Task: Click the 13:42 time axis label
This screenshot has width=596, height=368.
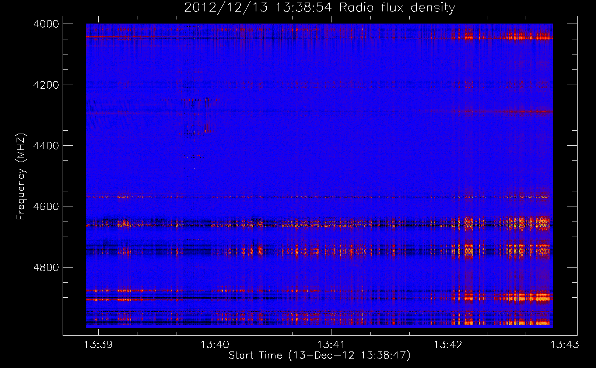Action: pyautogui.click(x=448, y=345)
